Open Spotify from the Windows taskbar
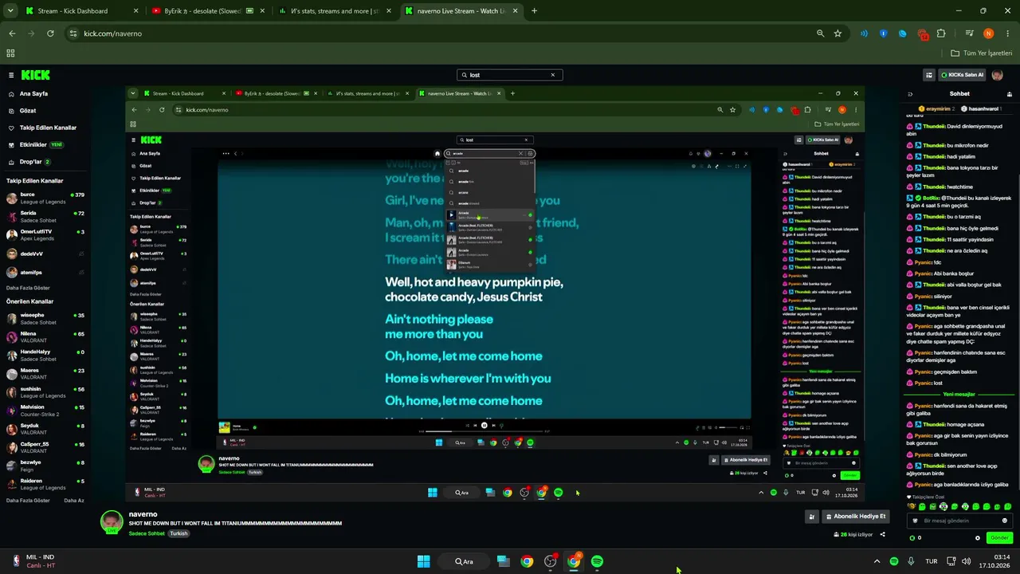Viewport: 1020px width, 574px height. (x=597, y=561)
